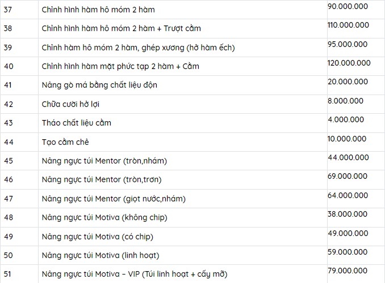Click the price 64.000.000
The image size is (385, 283).
[348, 195]
